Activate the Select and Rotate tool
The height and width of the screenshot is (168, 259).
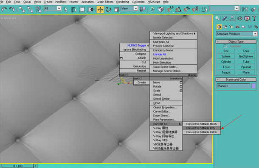click(108, 10)
